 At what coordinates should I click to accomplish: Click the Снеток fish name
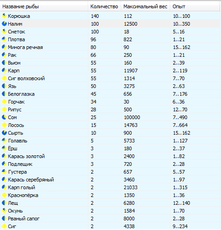coord(17,32)
